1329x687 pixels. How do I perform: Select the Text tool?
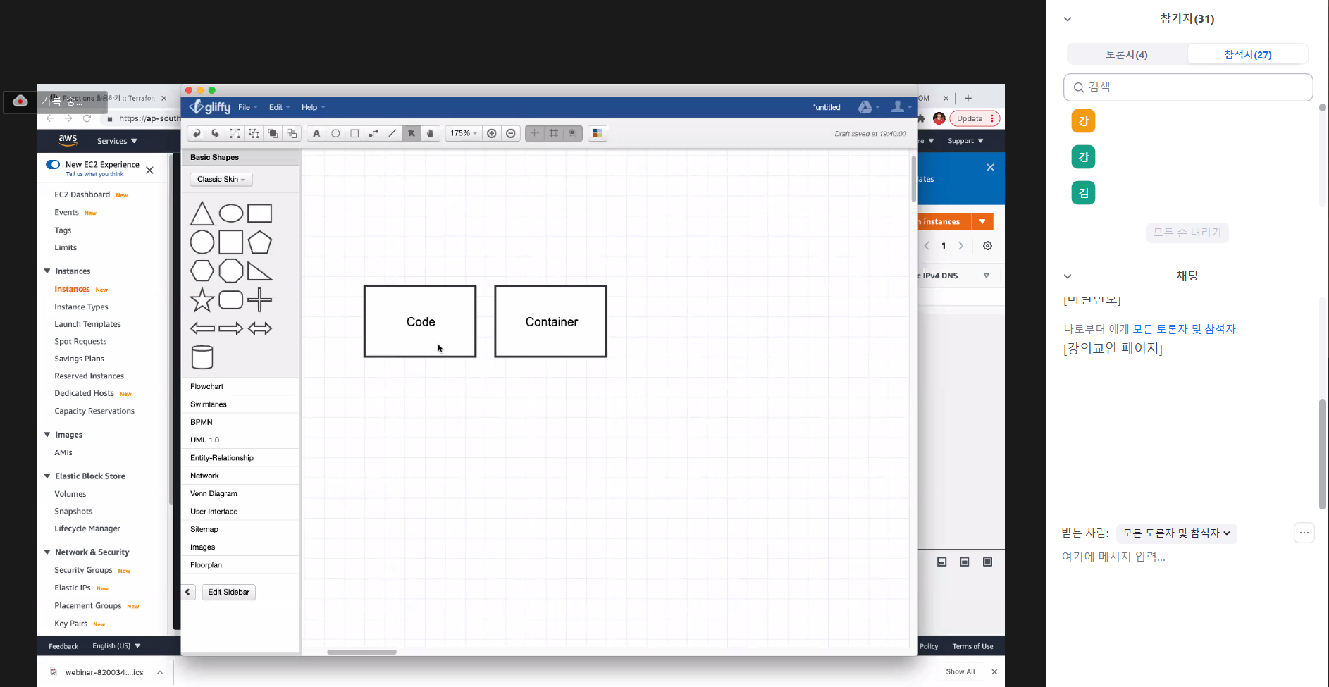316,133
